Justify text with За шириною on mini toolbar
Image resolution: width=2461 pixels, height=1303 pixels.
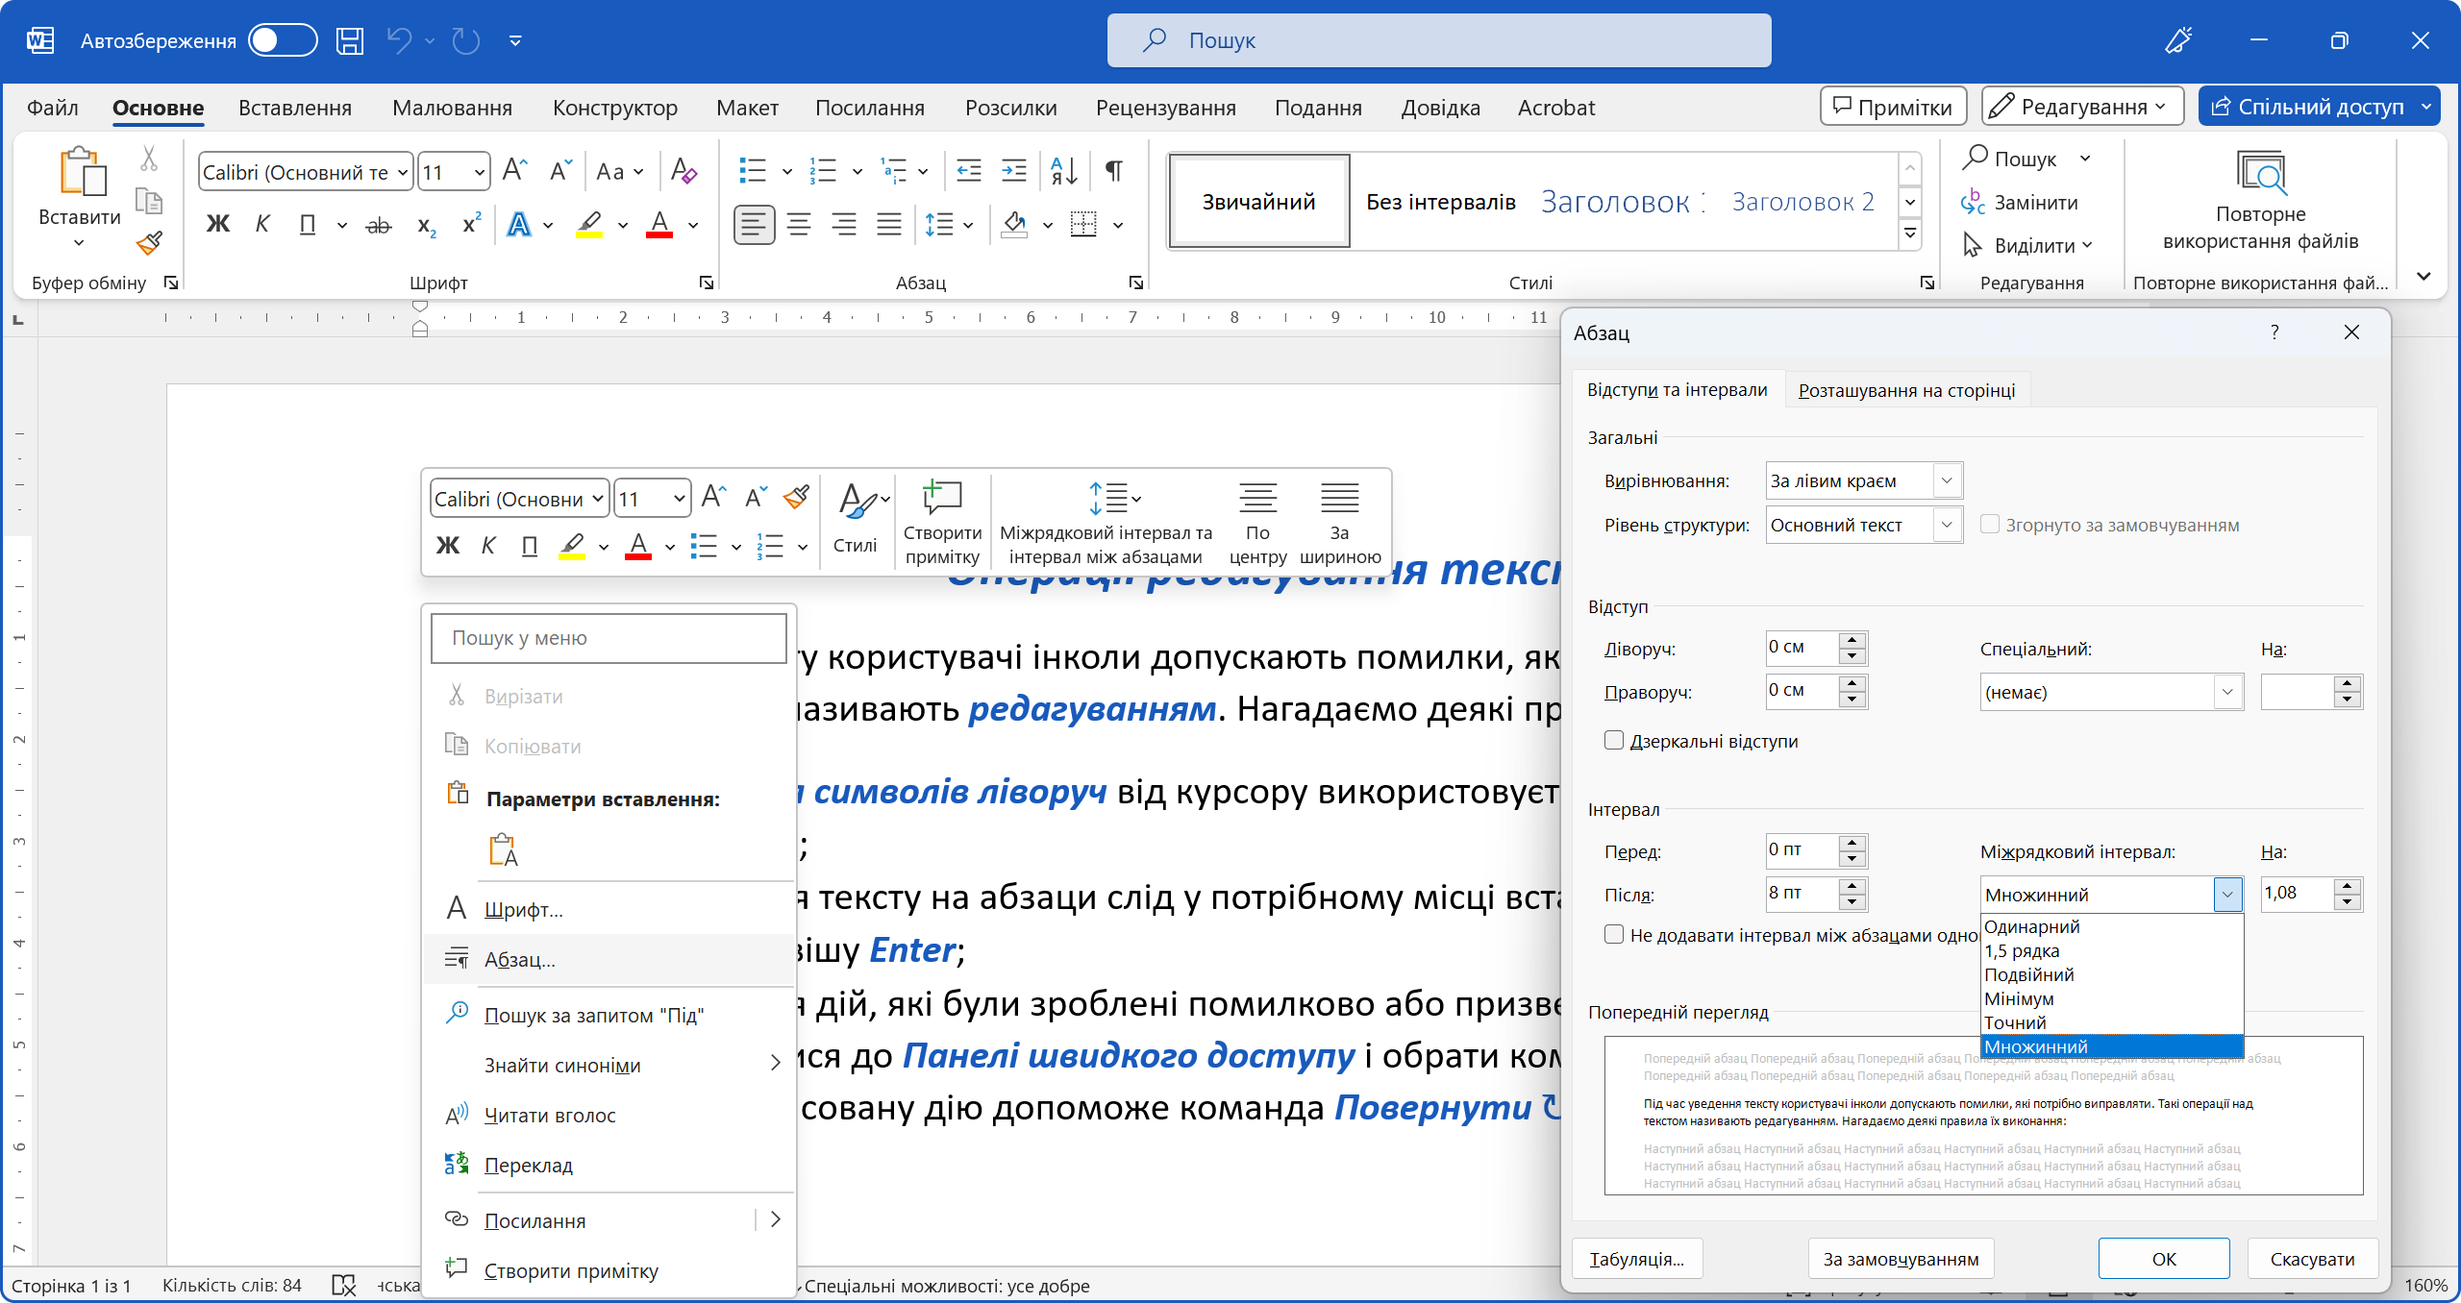1338,519
